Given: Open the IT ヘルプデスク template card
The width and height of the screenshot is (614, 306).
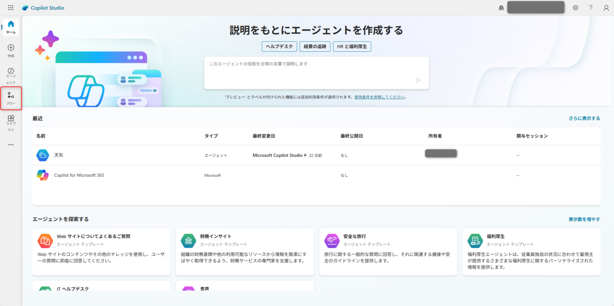Looking at the screenshot, I should tap(101, 286).
